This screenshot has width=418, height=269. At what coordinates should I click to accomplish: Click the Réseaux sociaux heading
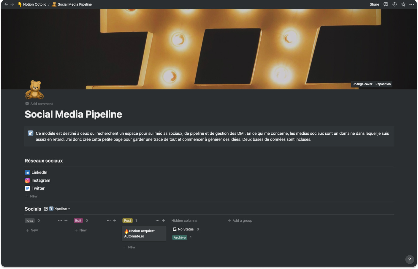[44, 161]
